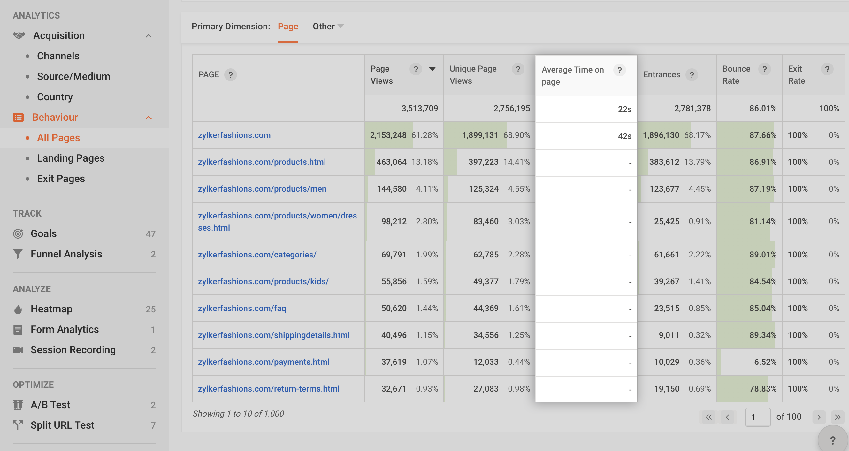
Task: Click the Heatmap flame icon
Action: coord(18,309)
